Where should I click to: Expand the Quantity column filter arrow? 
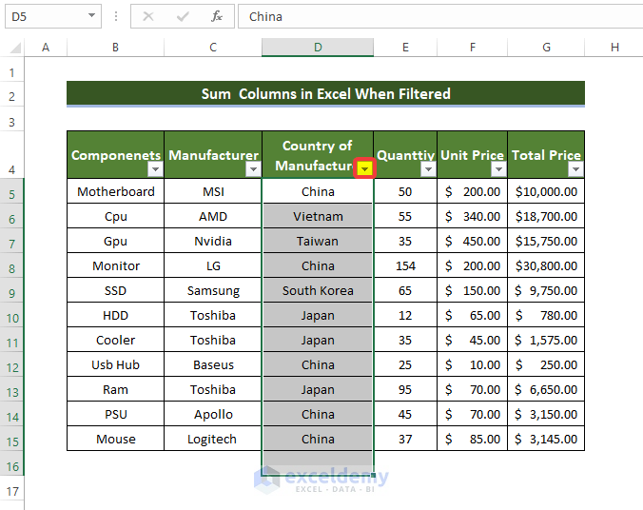pos(428,168)
